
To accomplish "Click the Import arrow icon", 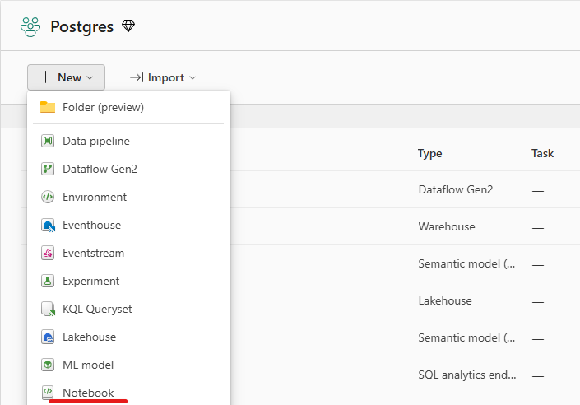I will click(x=137, y=77).
